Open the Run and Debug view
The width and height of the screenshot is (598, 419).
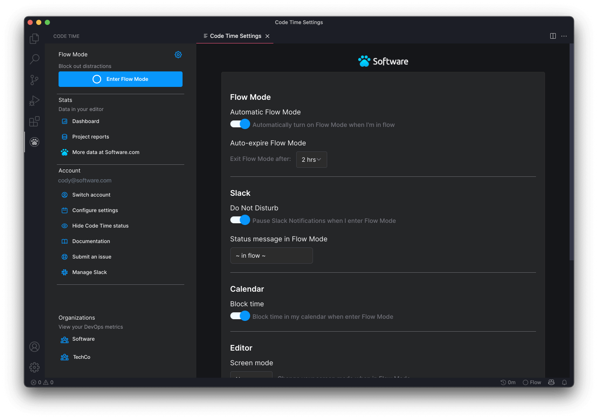[x=34, y=101]
